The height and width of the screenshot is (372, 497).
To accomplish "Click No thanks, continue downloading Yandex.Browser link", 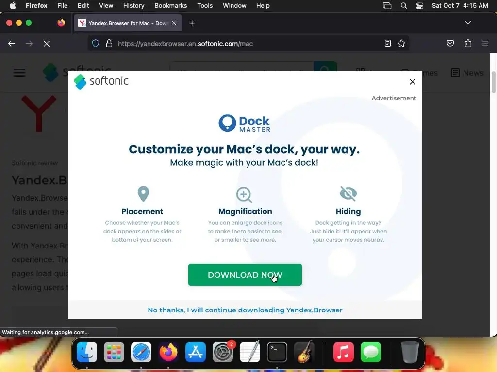I will tap(245, 310).
